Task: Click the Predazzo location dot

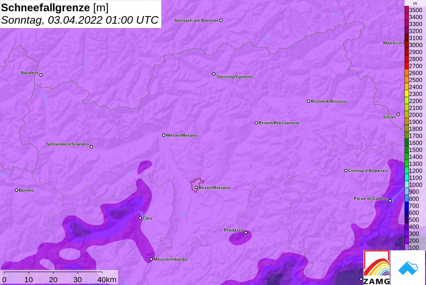Action: coord(246,232)
